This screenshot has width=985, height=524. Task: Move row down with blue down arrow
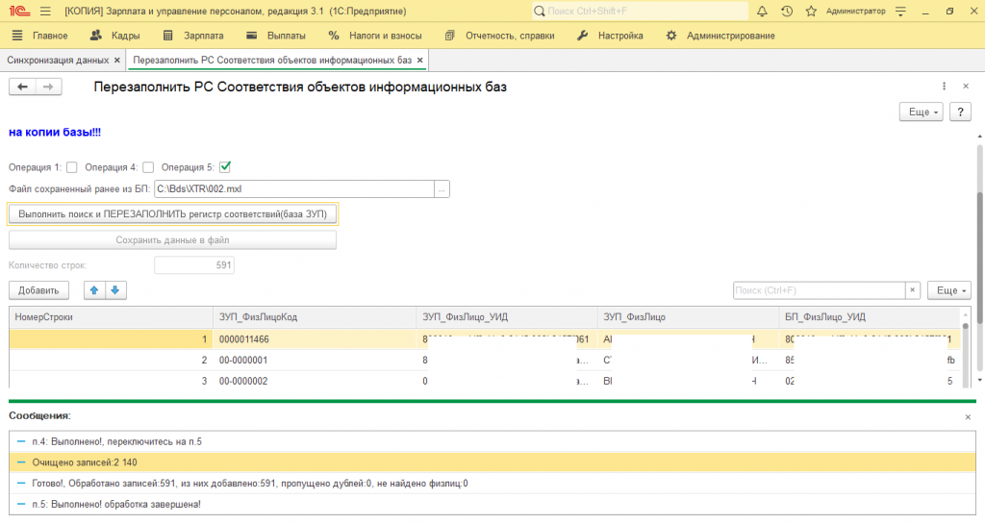pos(115,290)
